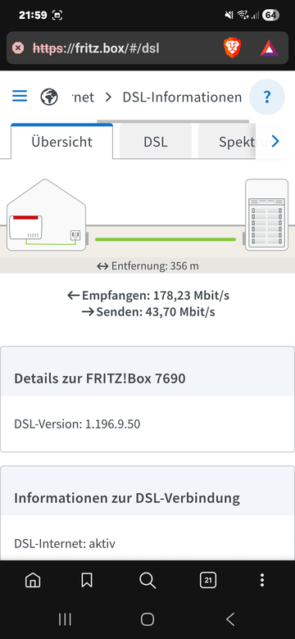The width and height of the screenshot is (295, 639).
Task: Open the hamburger navigation menu
Action: coord(20,96)
